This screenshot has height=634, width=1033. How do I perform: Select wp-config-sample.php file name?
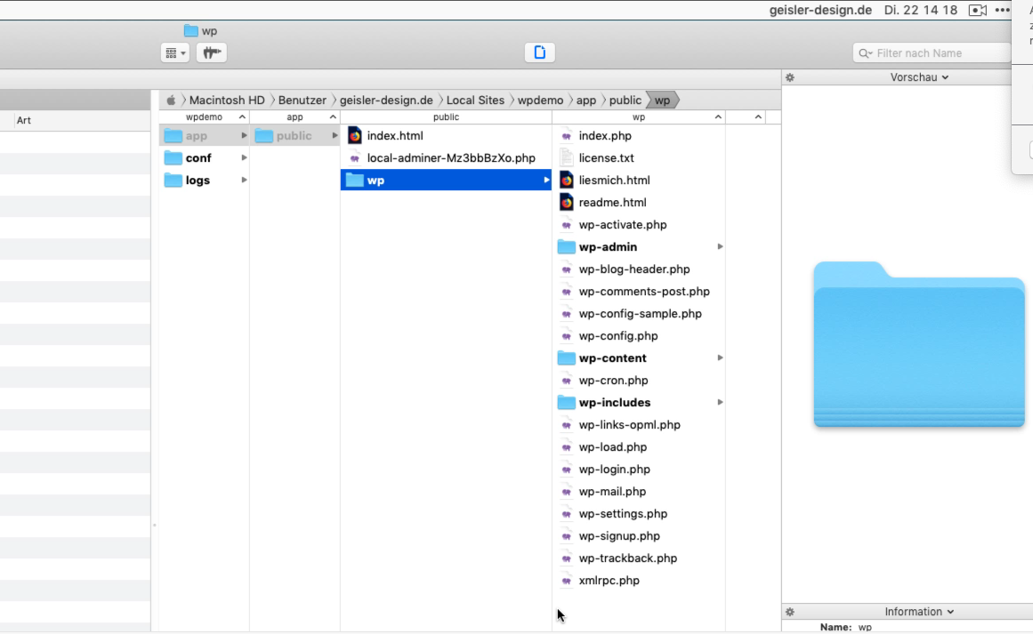point(641,313)
